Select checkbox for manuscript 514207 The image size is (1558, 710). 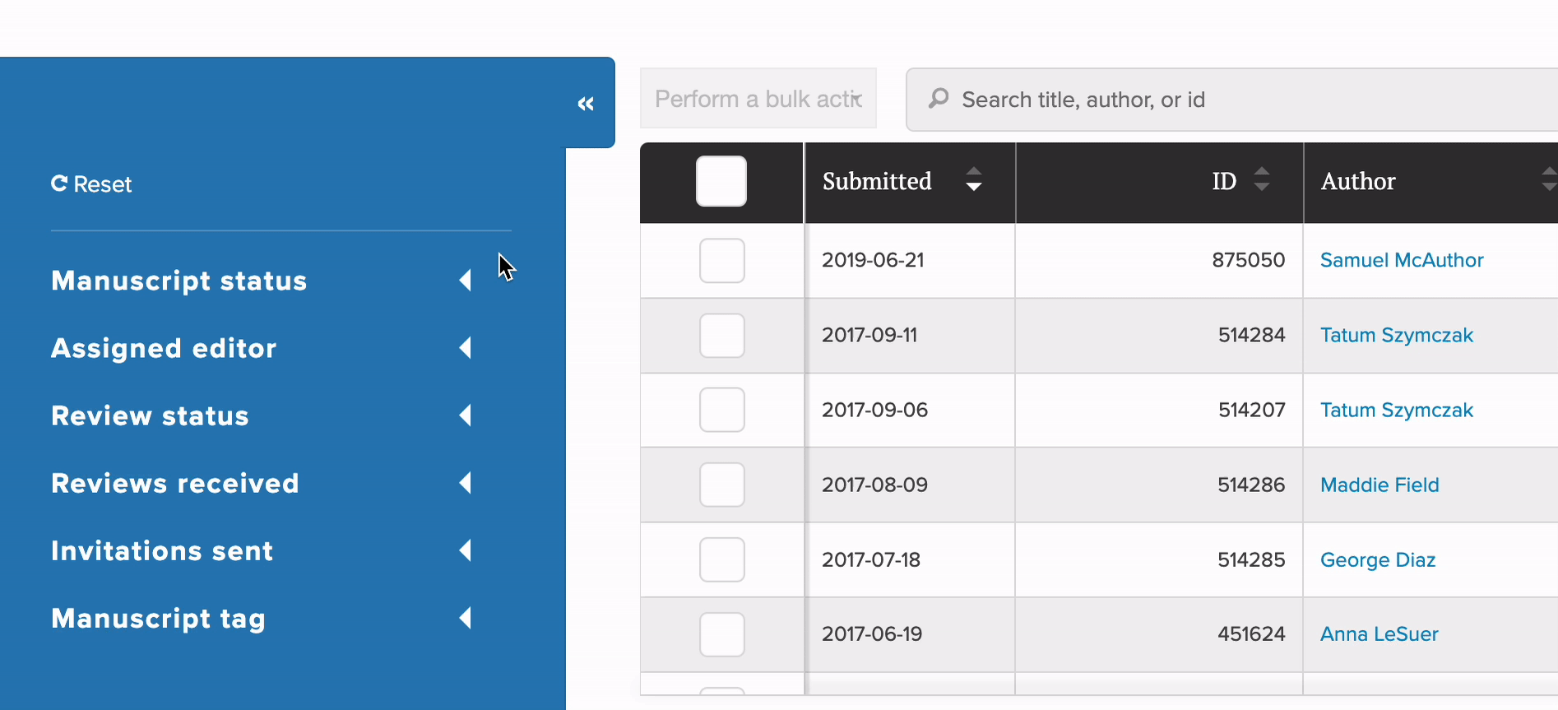[x=722, y=410]
